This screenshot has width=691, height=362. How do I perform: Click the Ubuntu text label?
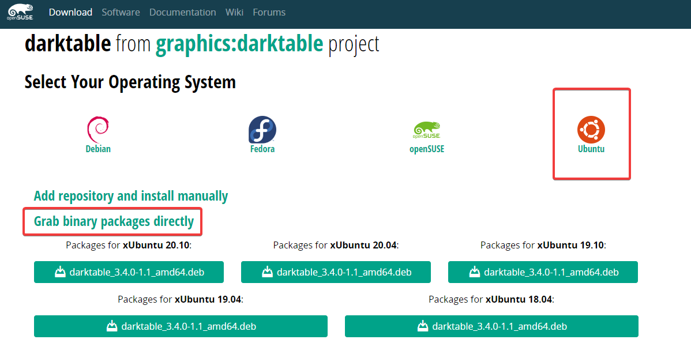[x=591, y=149]
